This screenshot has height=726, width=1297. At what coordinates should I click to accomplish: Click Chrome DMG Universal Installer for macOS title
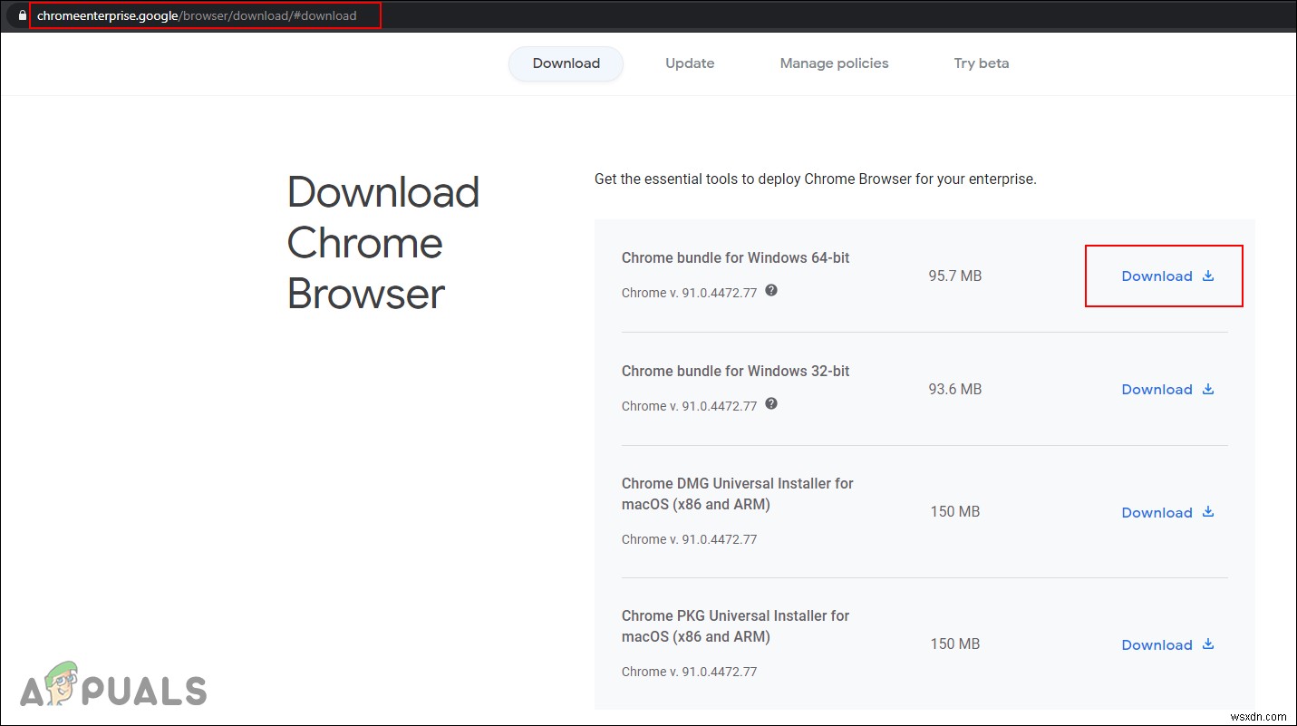pos(737,494)
